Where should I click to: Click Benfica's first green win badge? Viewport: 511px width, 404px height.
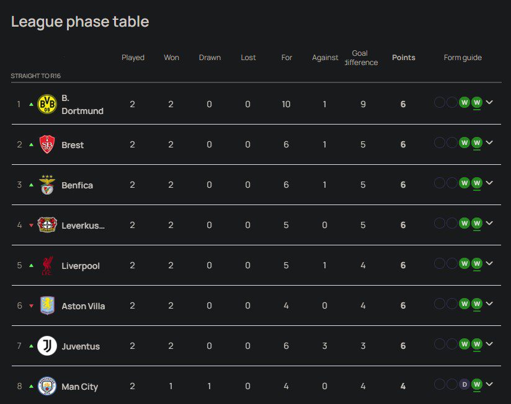click(464, 183)
